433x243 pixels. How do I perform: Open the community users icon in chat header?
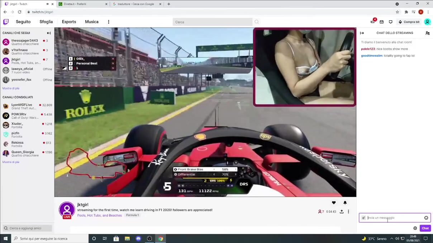[x=427, y=33]
